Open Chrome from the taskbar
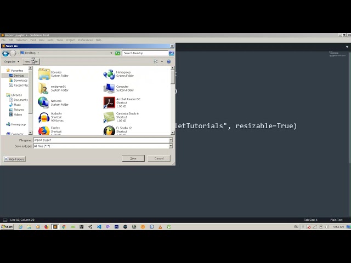This screenshot has width=351, height=263. (x=64, y=227)
